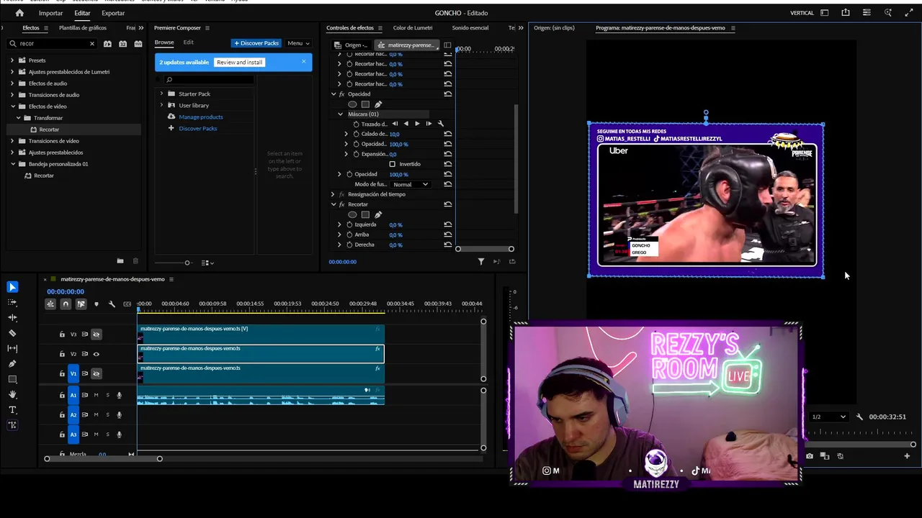Mute audio track A1
922x518 pixels.
click(96, 395)
